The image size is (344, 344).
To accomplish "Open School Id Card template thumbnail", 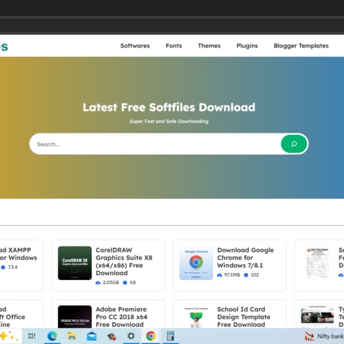I will [x=196, y=316].
